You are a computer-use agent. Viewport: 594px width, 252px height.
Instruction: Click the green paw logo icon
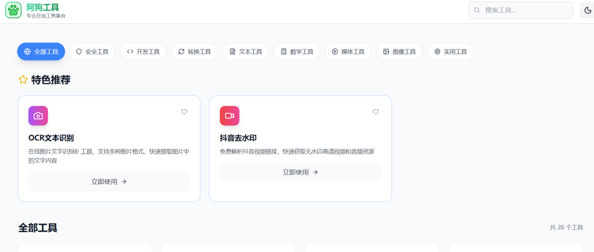[13, 10]
